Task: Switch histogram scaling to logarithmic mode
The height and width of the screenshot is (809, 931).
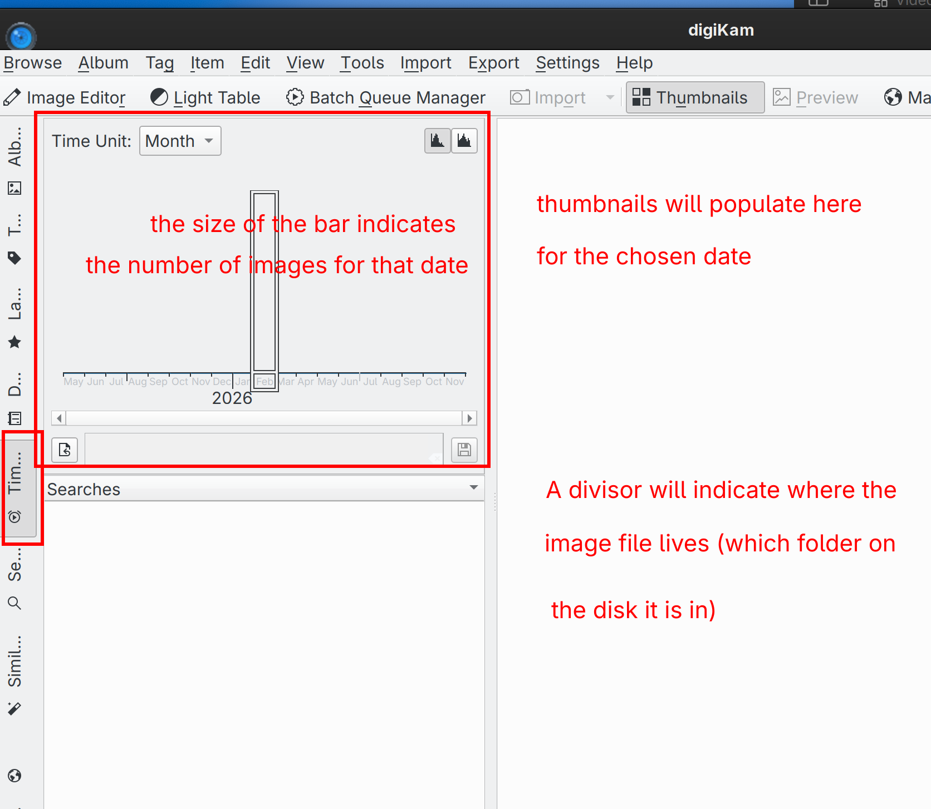Action: pos(464,141)
